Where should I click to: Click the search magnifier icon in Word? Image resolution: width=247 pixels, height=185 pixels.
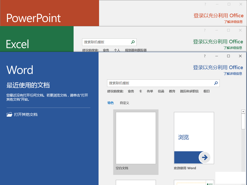(x=216, y=83)
